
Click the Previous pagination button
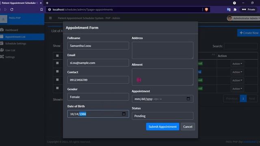232,99
